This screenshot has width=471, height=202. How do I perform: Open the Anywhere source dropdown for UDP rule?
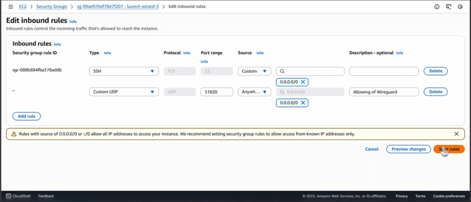pos(254,92)
